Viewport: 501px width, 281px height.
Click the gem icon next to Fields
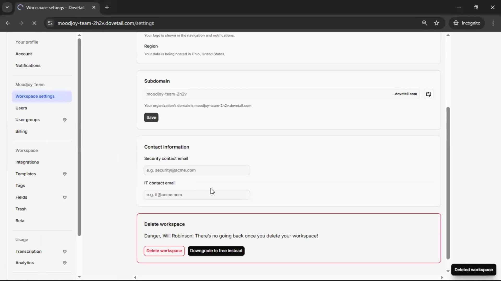(65, 197)
